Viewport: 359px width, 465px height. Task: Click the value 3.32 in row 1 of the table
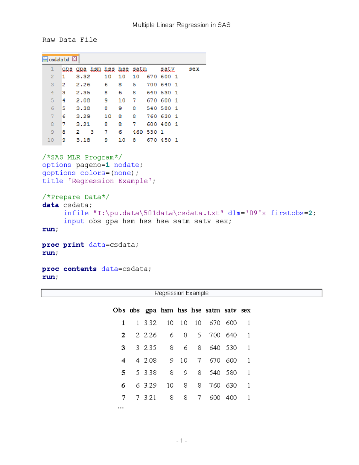(150, 323)
